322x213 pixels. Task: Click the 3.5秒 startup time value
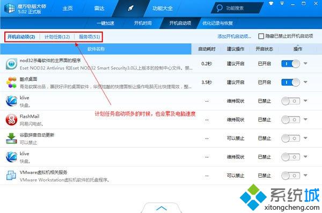(x=207, y=82)
